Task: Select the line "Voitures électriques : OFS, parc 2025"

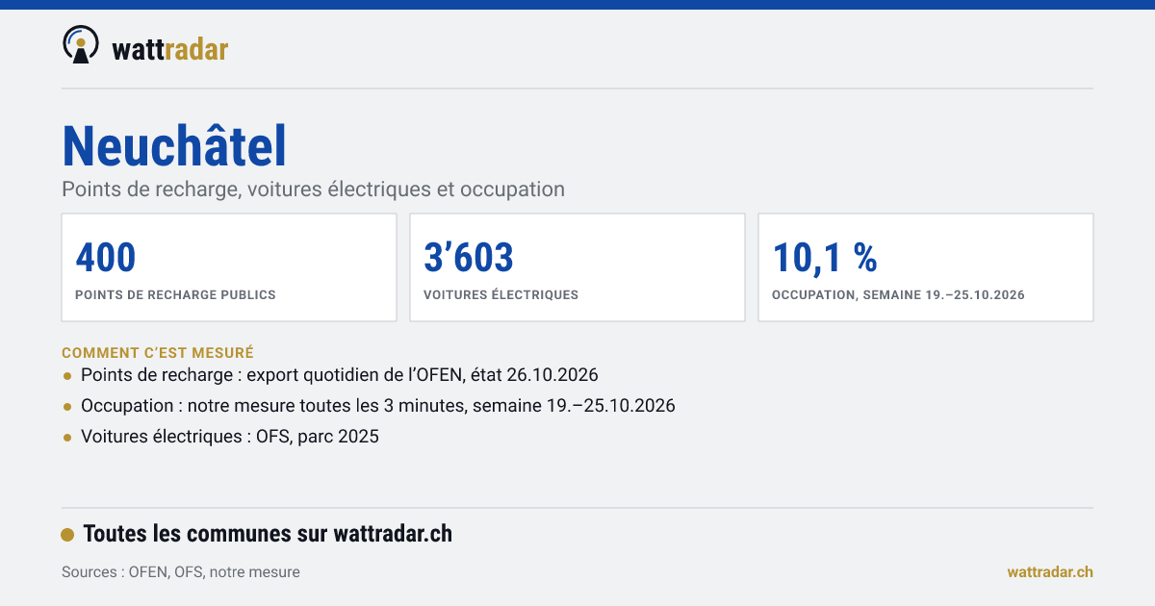Action: coord(230,437)
